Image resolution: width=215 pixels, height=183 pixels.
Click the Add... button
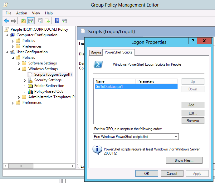click(x=193, y=105)
